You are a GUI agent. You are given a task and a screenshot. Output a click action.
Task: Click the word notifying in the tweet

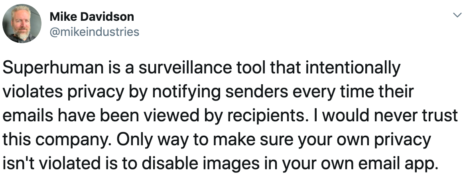click(x=186, y=92)
